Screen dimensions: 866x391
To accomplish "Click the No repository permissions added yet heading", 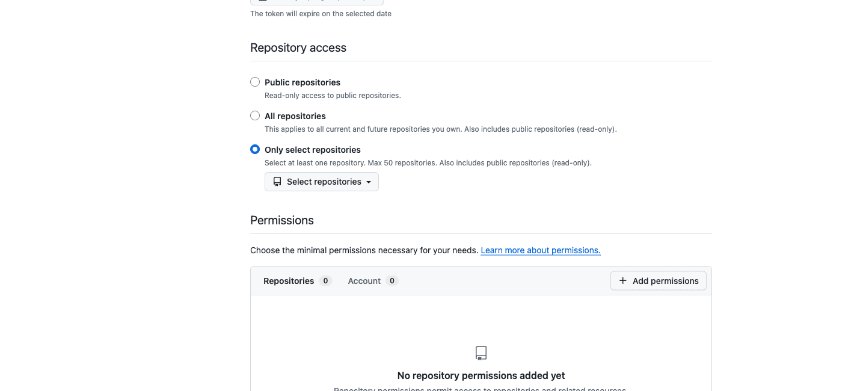I will point(481,375).
